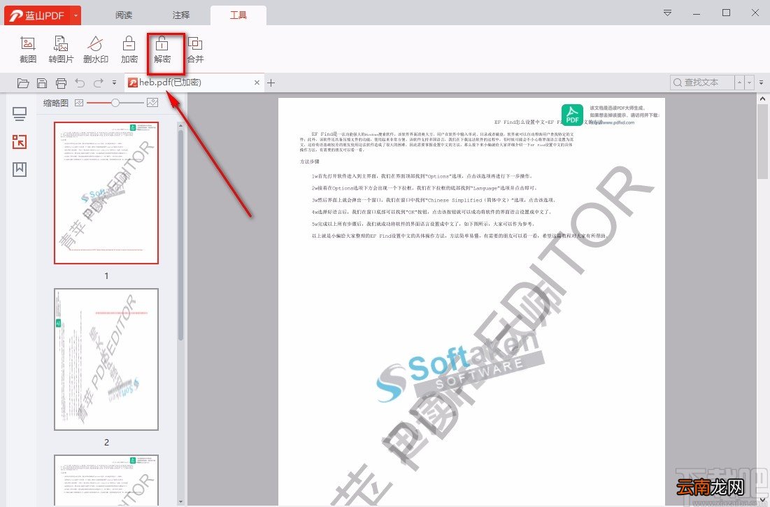Expand quick-access toolbar dropdown arrow

pyautogui.click(x=114, y=83)
